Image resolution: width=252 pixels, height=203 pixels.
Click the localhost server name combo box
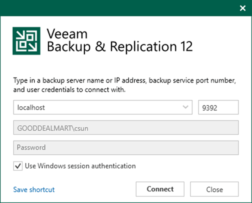pyautogui.click(x=96, y=107)
